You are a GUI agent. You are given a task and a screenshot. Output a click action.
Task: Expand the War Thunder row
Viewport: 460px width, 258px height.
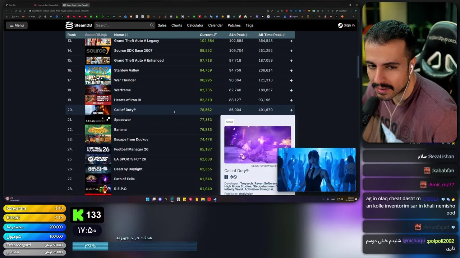pyautogui.click(x=291, y=80)
